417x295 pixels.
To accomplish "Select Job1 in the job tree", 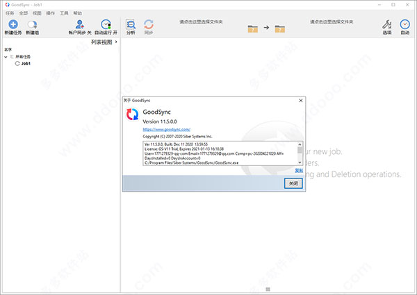I will (x=26, y=63).
